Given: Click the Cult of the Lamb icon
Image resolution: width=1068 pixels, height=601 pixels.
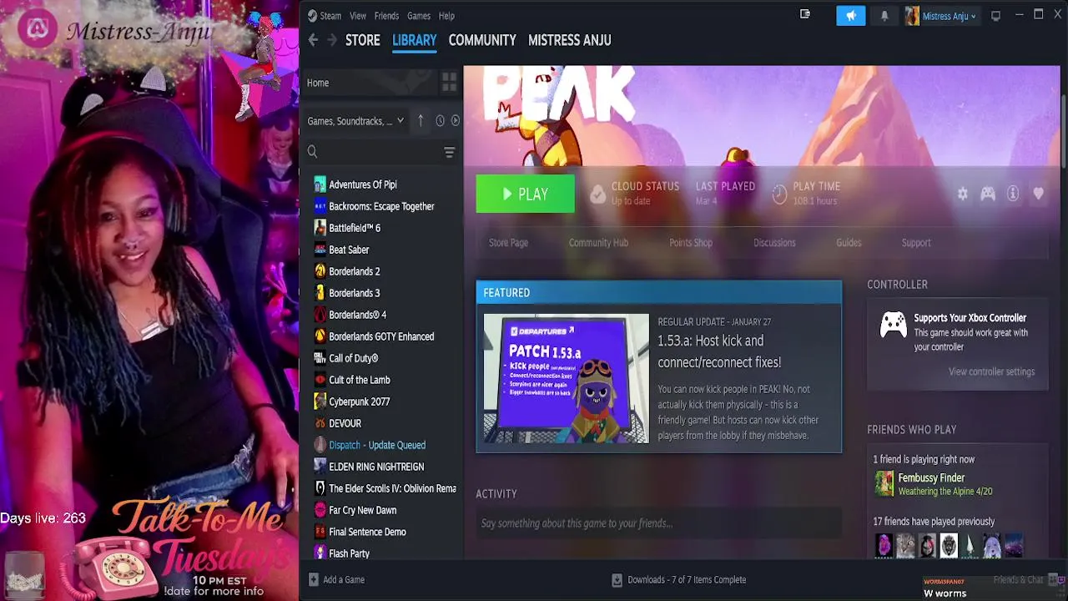Looking at the screenshot, I should point(320,380).
